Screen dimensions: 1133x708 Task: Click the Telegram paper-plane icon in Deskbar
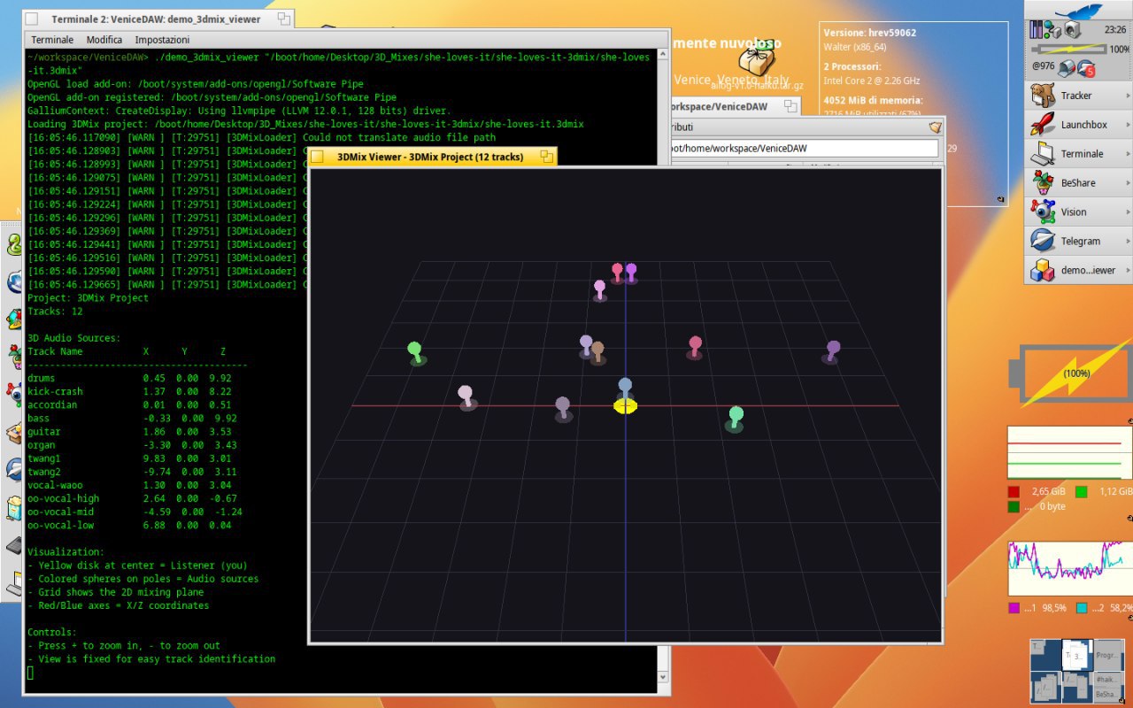tap(1043, 241)
